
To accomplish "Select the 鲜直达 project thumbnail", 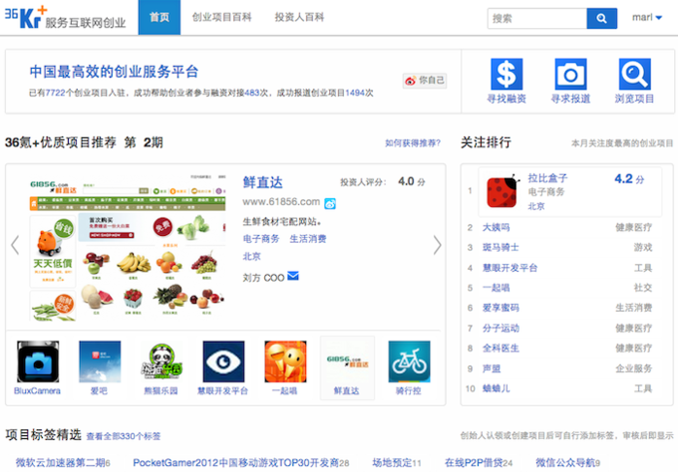I will 347,361.
